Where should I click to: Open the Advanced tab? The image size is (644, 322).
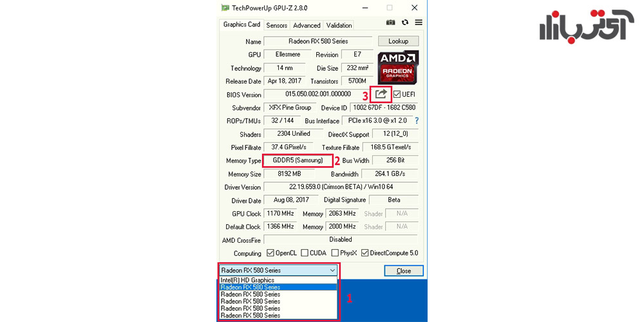click(x=307, y=26)
